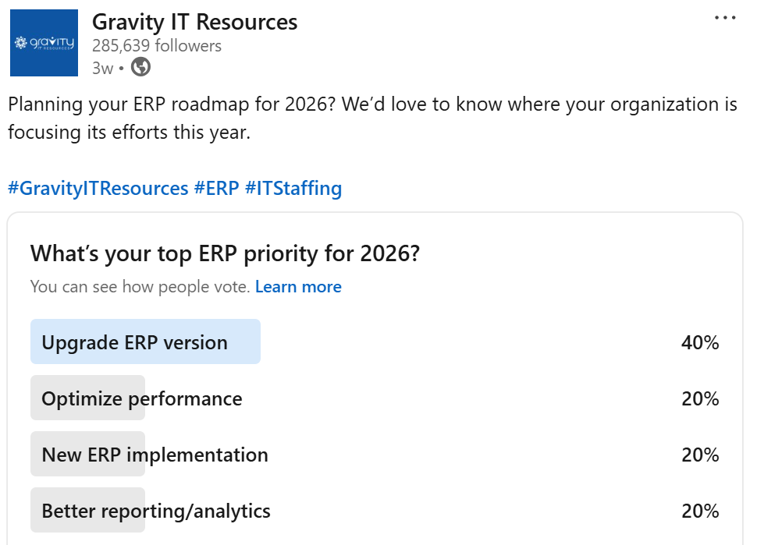Click the 285,639 followers count
Screen dimensions: 757x545
pos(156,46)
